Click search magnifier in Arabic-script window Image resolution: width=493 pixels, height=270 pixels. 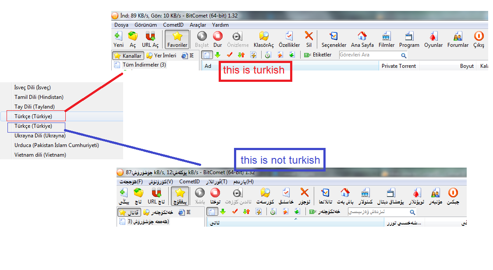[x=412, y=213]
